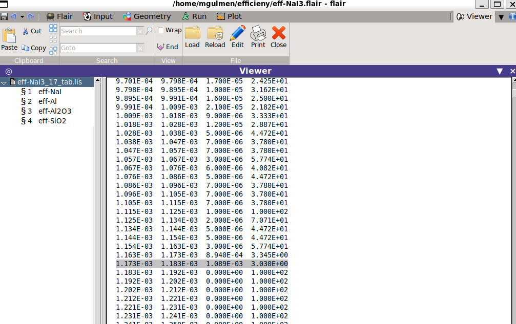Open the undo history dropdown arrow

click(x=22, y=16)
